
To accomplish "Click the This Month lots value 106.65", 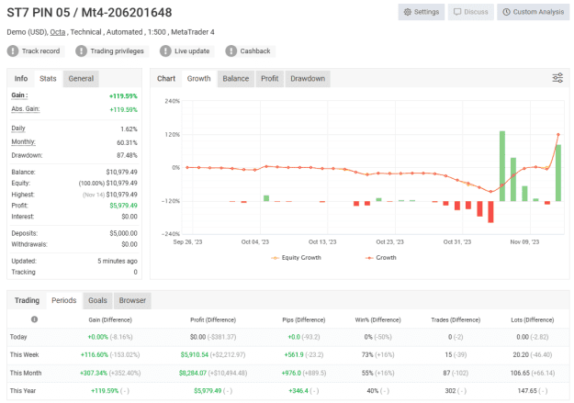I will tap(520, 373).
